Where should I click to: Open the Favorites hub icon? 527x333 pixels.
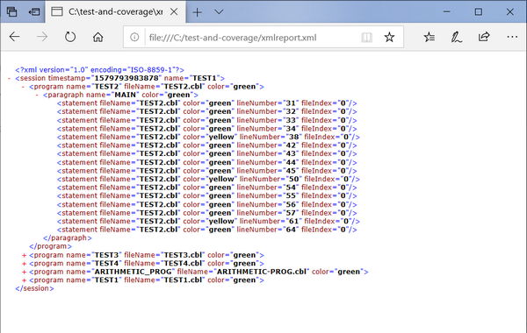pyautogui.click(x=430, y=37)
